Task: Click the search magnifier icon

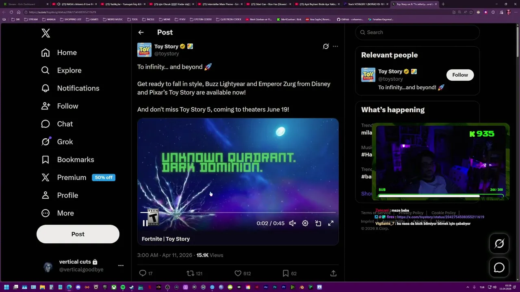Action: [x=362, y=32]
